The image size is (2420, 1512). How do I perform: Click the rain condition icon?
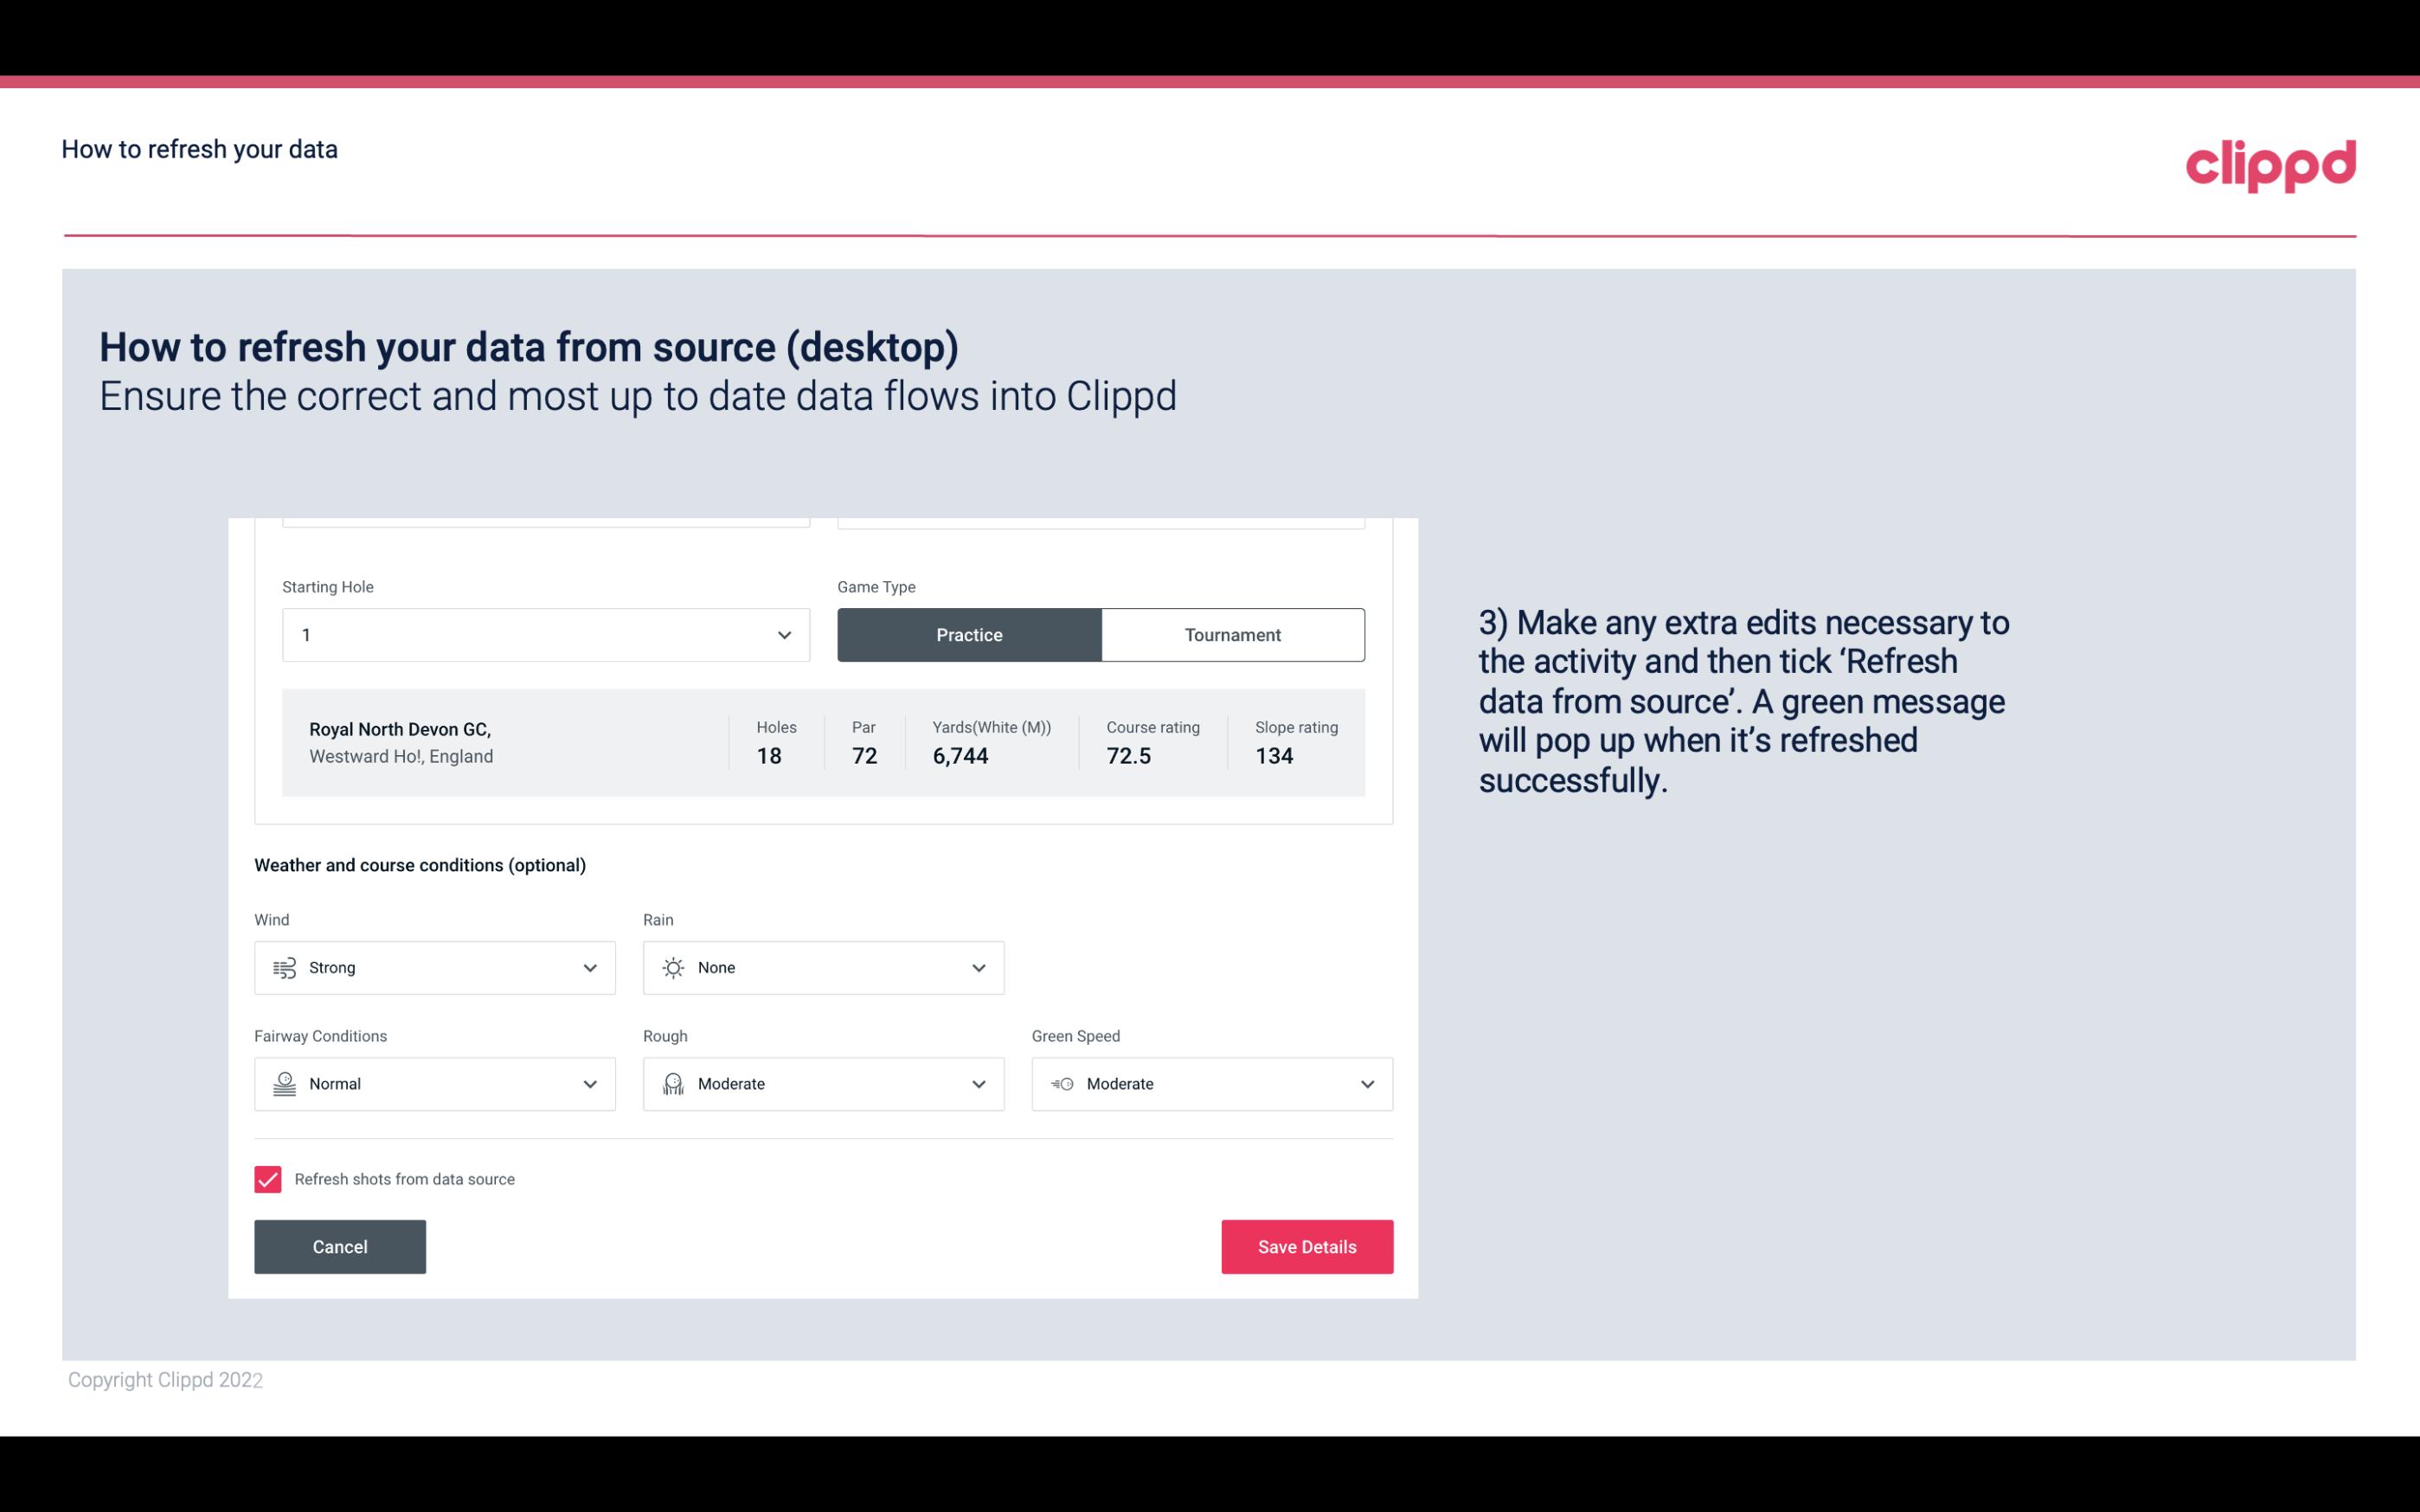click(x=672, y=967)
